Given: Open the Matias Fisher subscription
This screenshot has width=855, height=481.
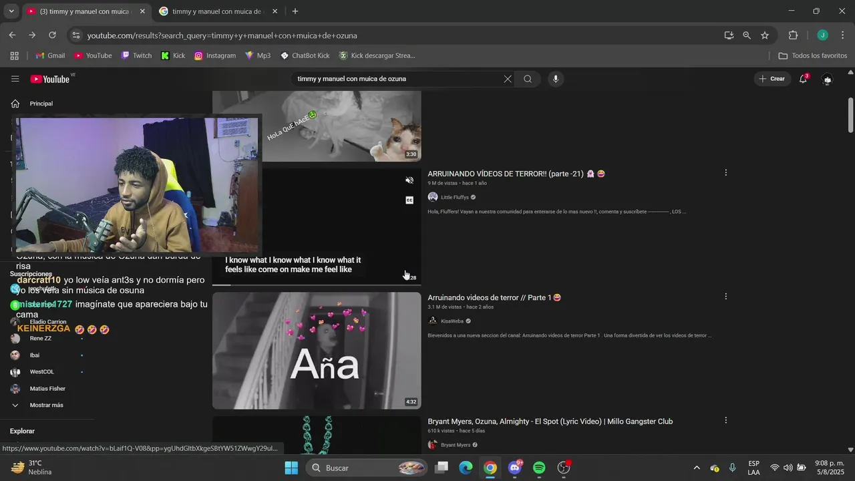Looking at the screenshot, I should (x=46, y=388).
